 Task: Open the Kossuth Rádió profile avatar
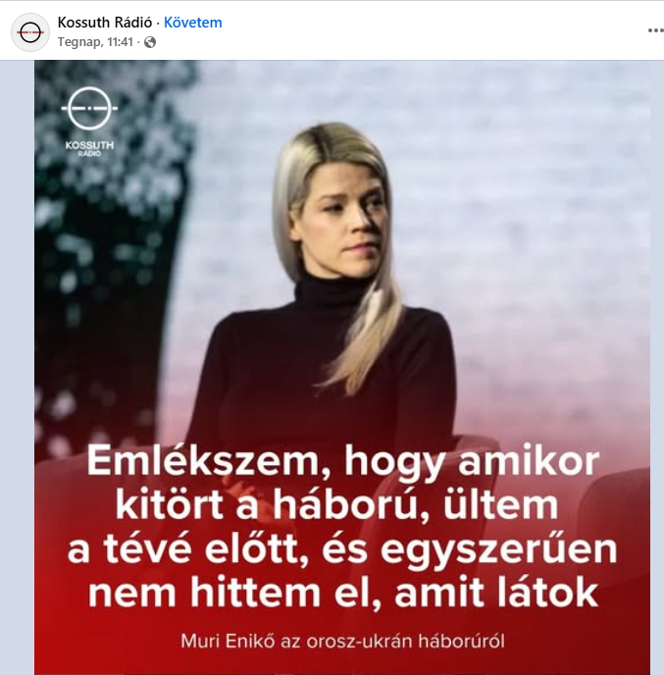tap(30, 32)
